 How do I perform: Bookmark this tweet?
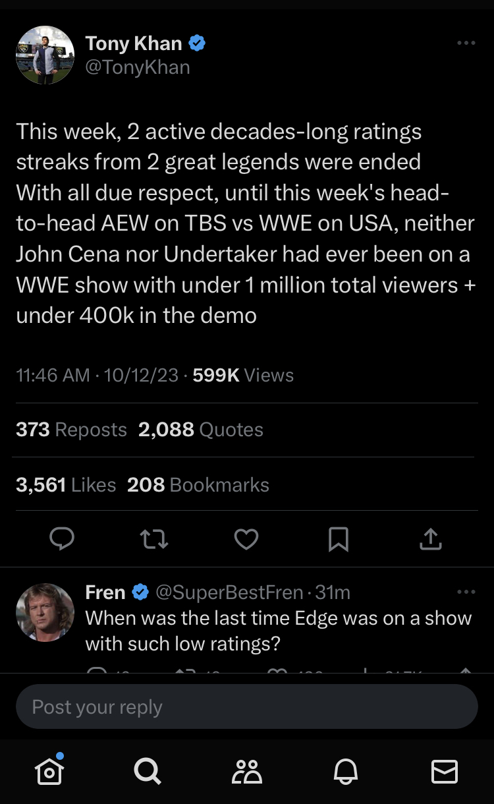[x=338, y=539]
